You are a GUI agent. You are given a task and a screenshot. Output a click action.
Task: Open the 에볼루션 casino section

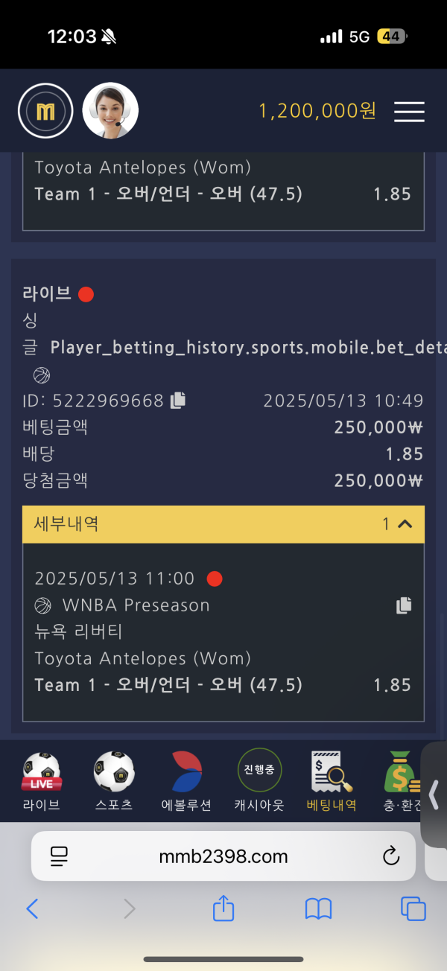tap(186, 782)
